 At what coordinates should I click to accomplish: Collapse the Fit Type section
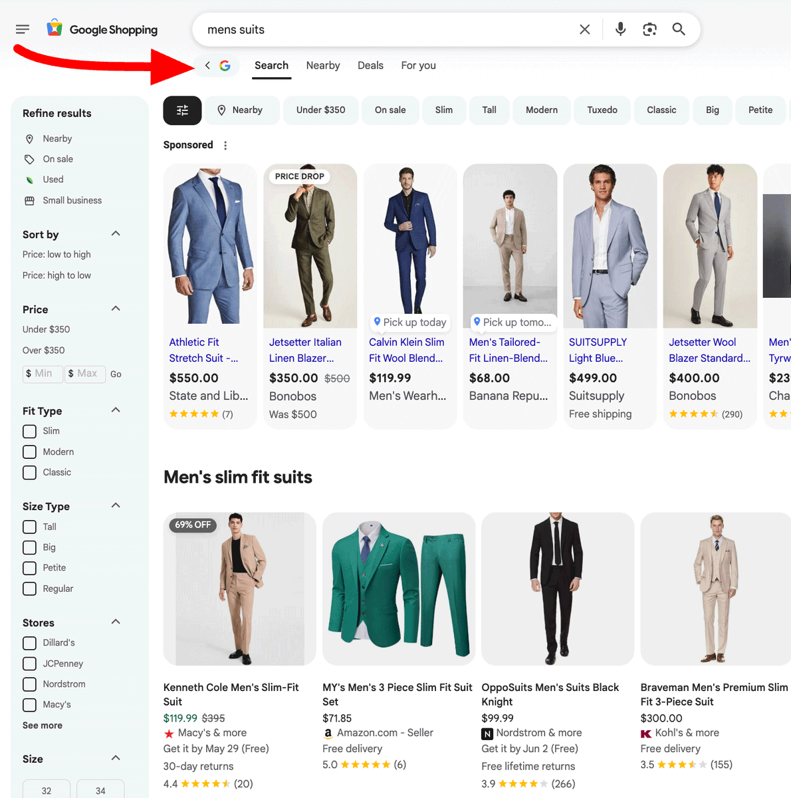point(116,410)
